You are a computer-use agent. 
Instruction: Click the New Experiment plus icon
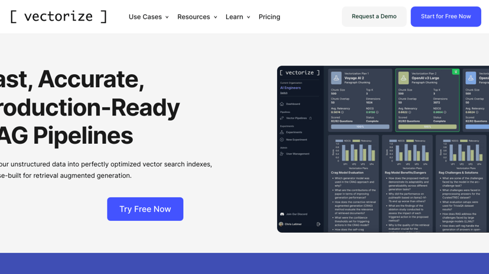(x=282, y=140)
